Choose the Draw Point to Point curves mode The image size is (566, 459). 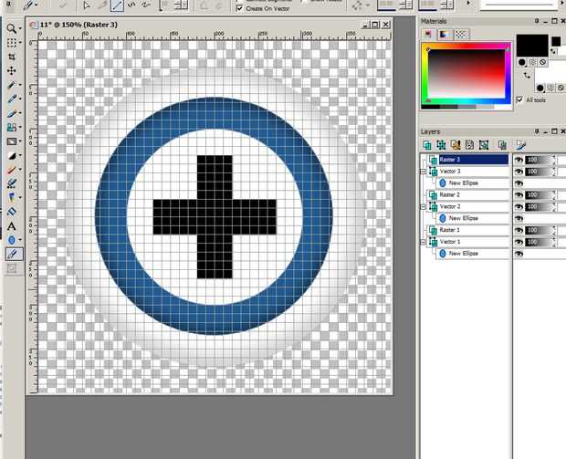(131, 5)
